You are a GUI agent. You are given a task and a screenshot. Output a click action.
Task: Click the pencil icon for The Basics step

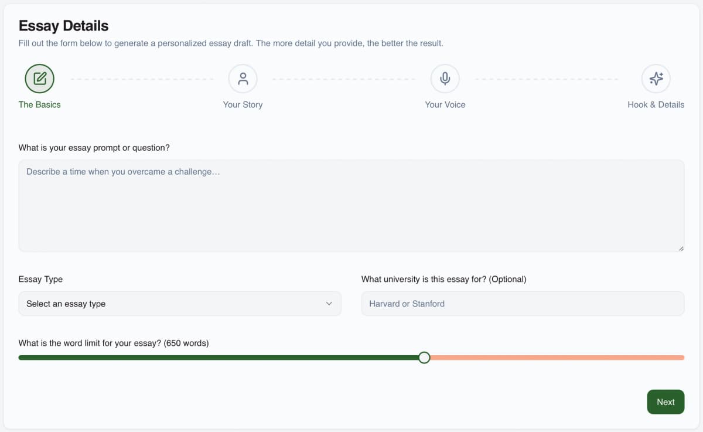click(40, 79)
